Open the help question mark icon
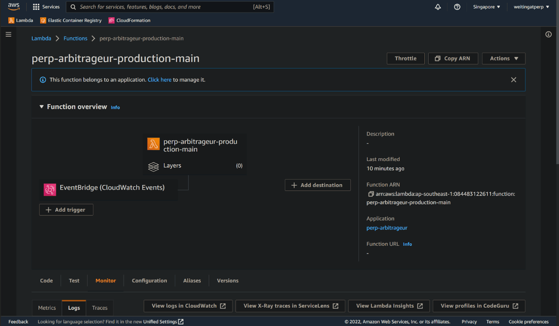 [x=457, y=7]
